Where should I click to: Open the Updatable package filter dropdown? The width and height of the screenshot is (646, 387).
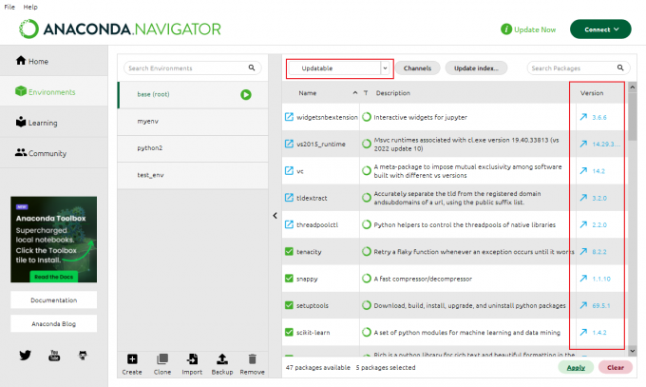(x=339, y=68)
